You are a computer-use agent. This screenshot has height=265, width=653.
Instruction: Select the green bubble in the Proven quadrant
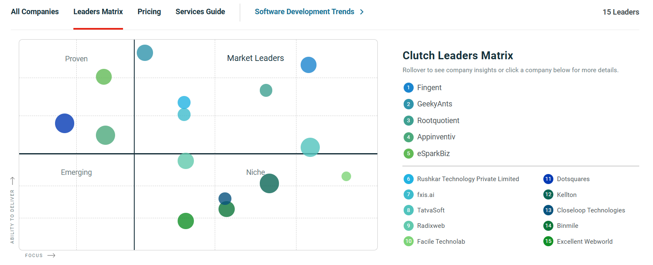click(104, 77)
